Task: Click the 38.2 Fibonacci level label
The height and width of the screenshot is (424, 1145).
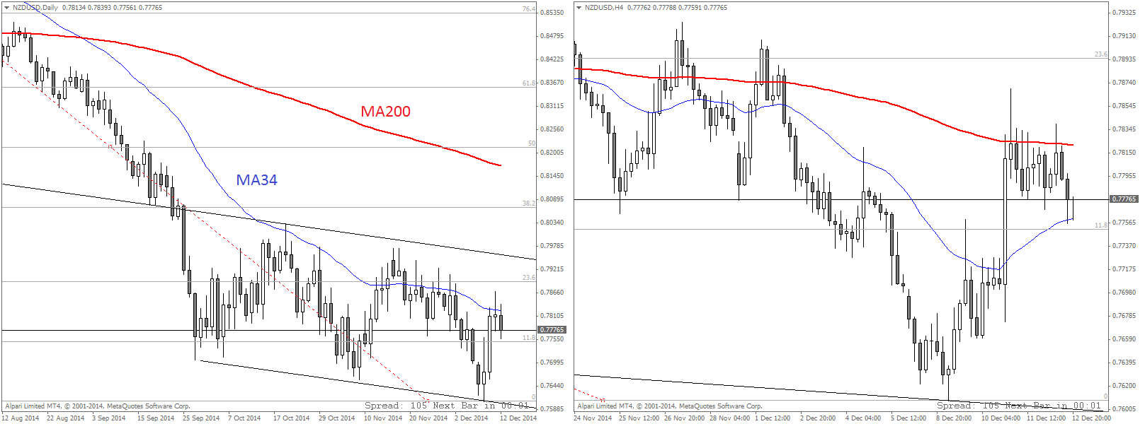Action: (x=528, y=204)
